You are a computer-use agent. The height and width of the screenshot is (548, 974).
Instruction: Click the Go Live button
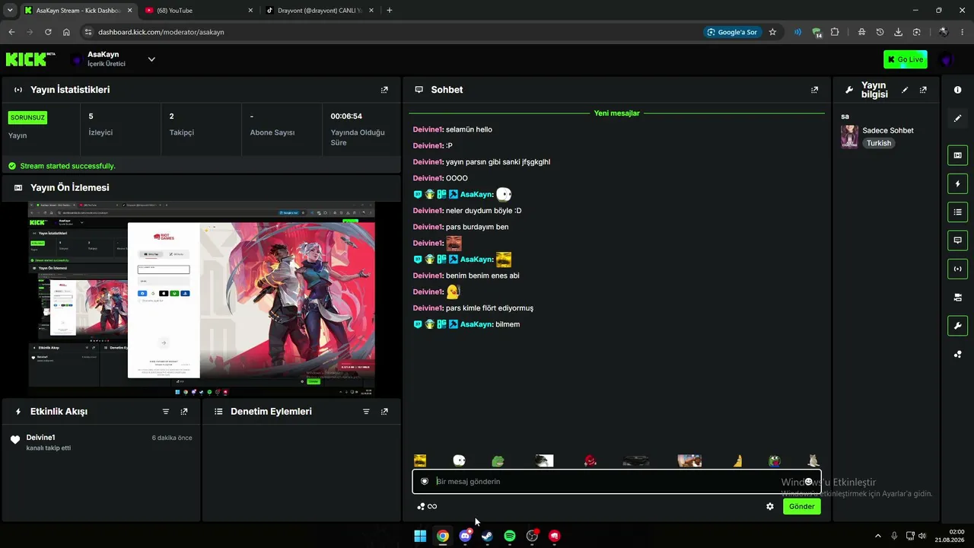905,59
